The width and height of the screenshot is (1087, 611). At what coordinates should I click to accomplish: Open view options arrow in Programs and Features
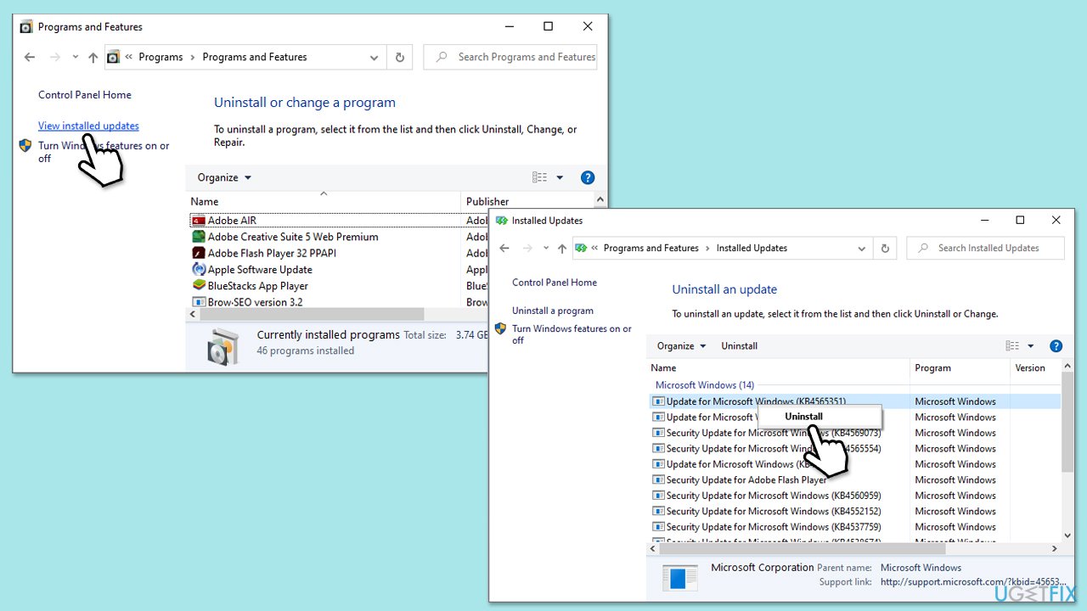560,177
